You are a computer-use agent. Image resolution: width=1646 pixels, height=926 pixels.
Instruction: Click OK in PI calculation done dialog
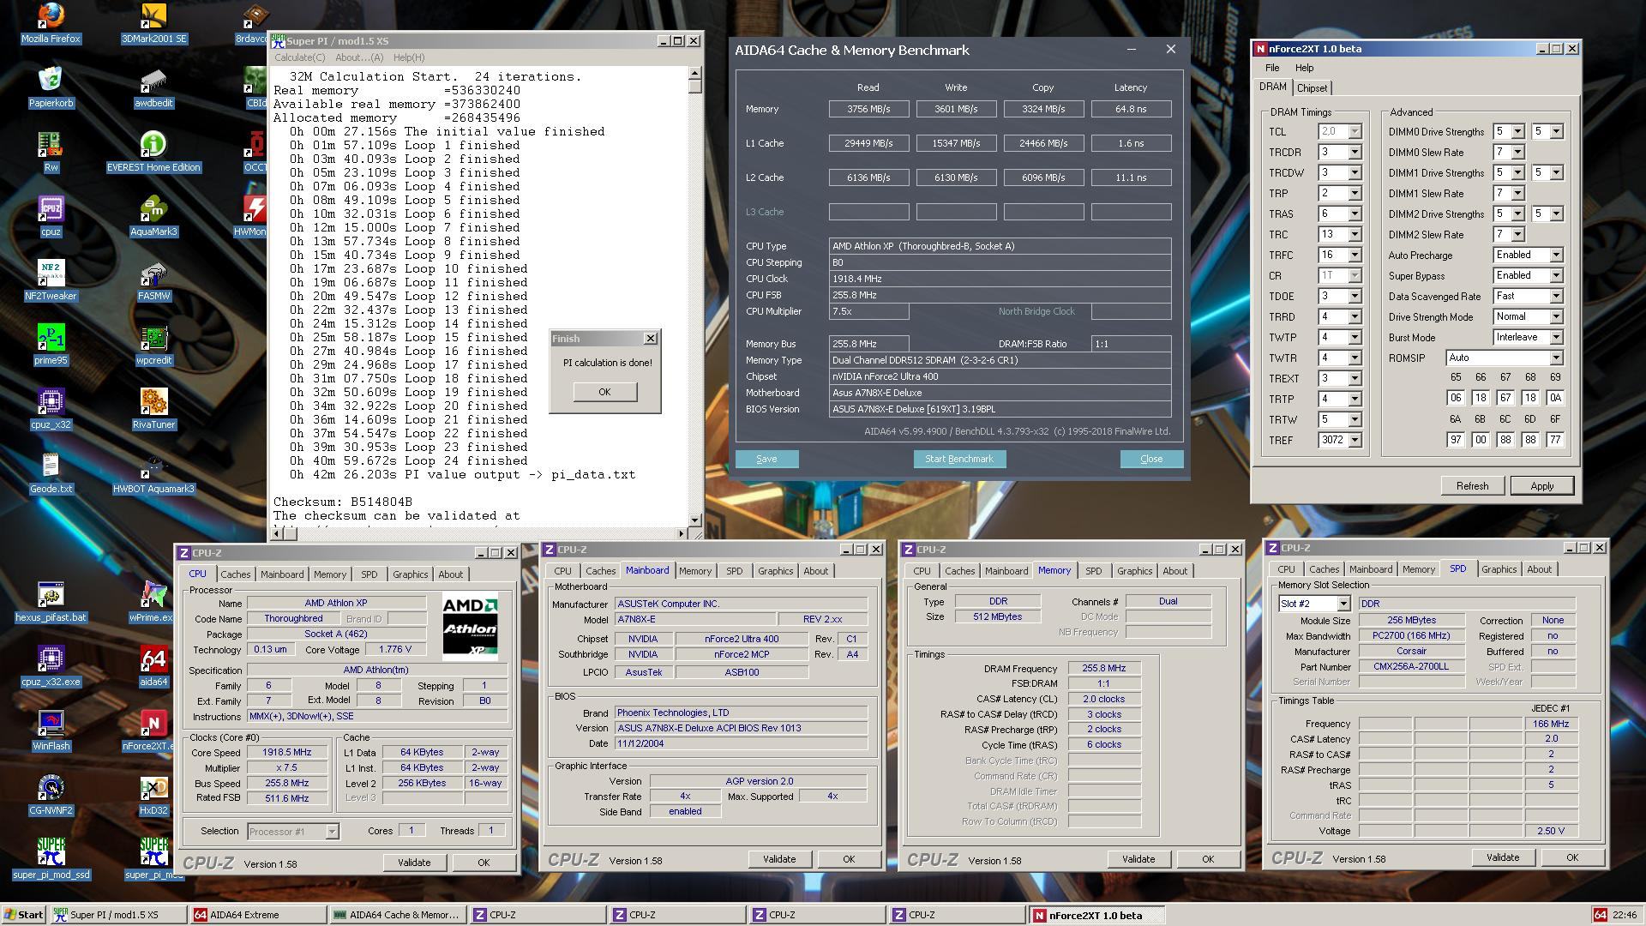click(x=604, y=392)
